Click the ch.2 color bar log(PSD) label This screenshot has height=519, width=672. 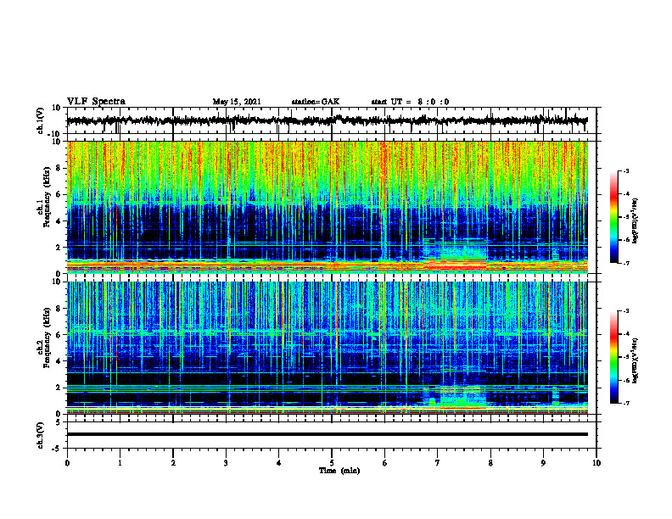point(636,360)
